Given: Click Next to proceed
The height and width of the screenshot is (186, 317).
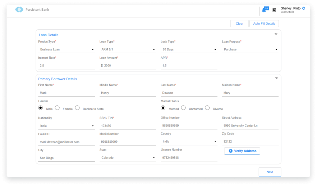Looking at the screenshot, I should tap(270, 172).
